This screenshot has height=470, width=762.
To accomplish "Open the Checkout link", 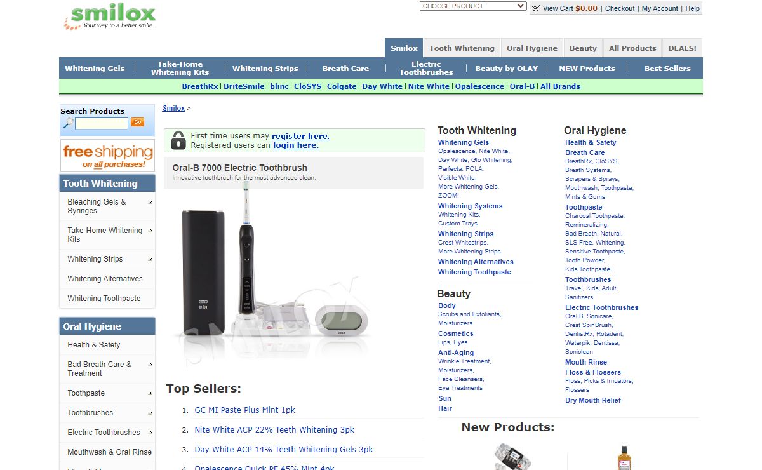I will point(620,8).
